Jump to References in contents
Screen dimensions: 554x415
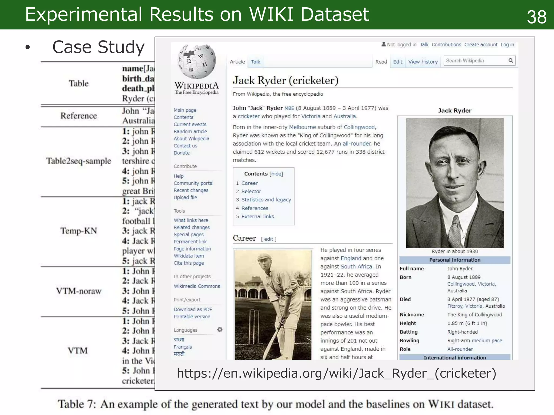255,208
